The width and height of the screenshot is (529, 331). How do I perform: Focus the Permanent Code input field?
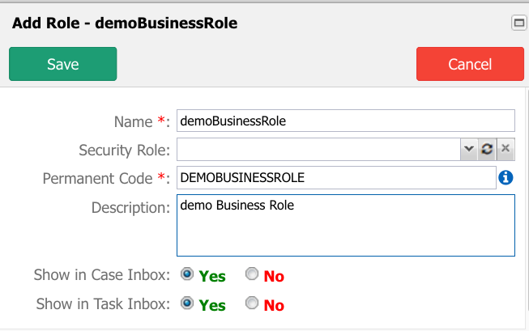tap(336, 177)
